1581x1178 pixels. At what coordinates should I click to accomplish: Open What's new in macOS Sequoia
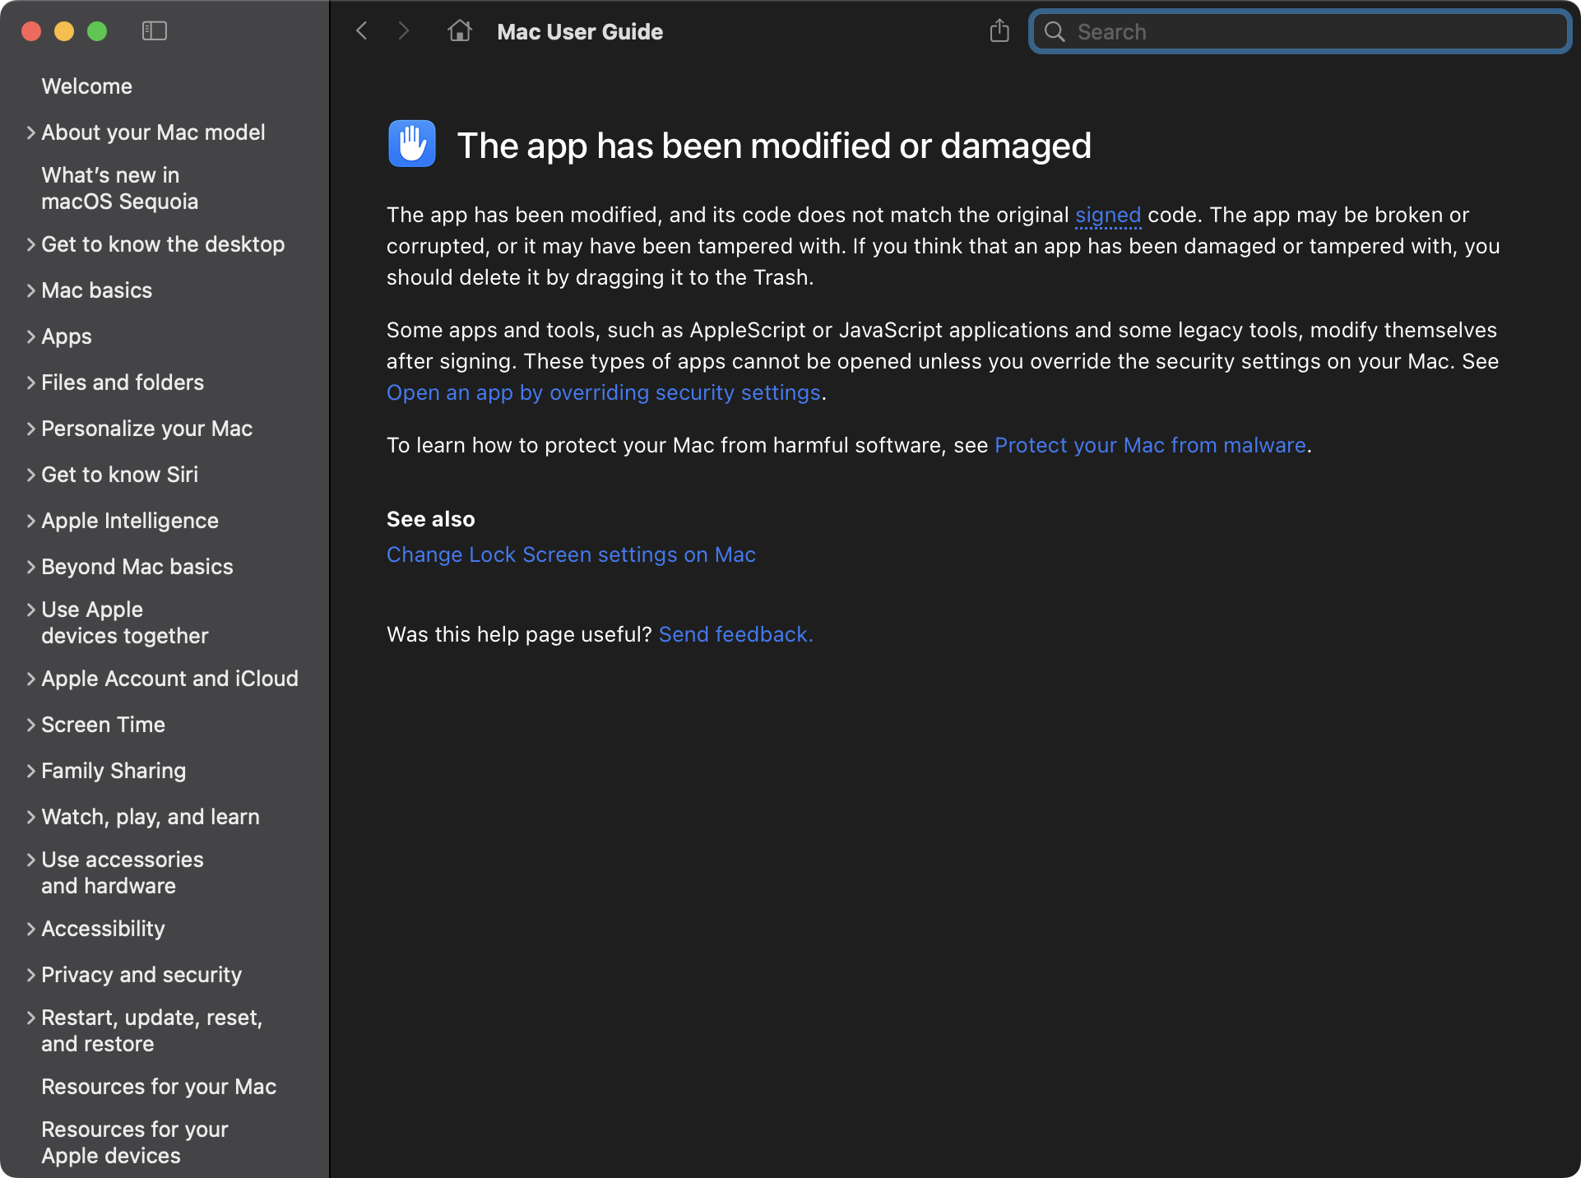[120, 188]
